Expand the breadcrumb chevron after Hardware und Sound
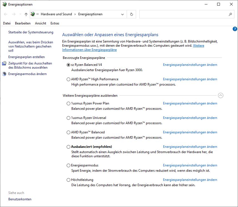The width and height of the screenshot is (238, 207). pyautogui.click(x=75, y=14)
